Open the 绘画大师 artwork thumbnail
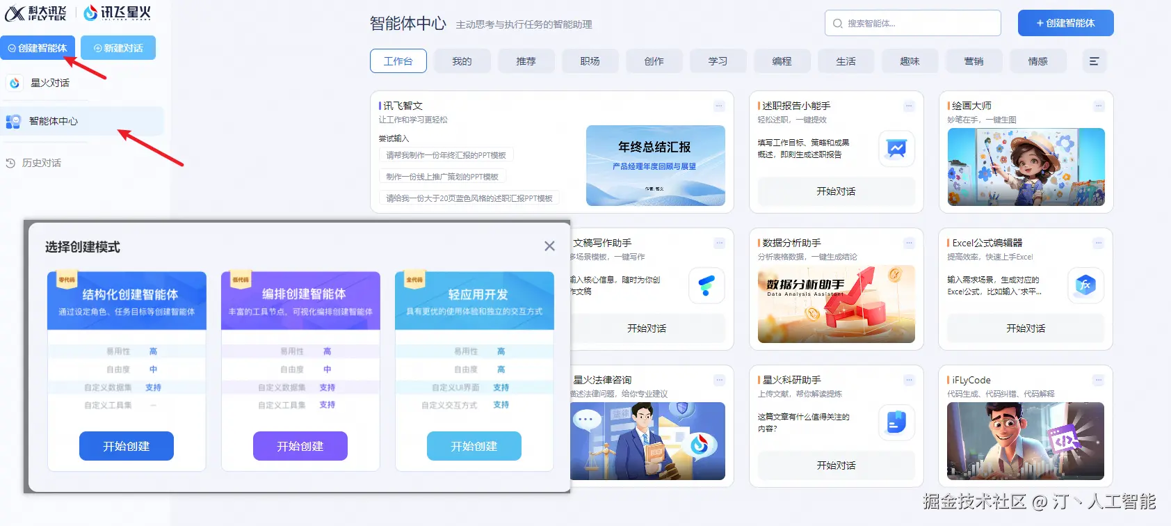Viewport: 1171px width, 526px height. (x=1026, y=167)
